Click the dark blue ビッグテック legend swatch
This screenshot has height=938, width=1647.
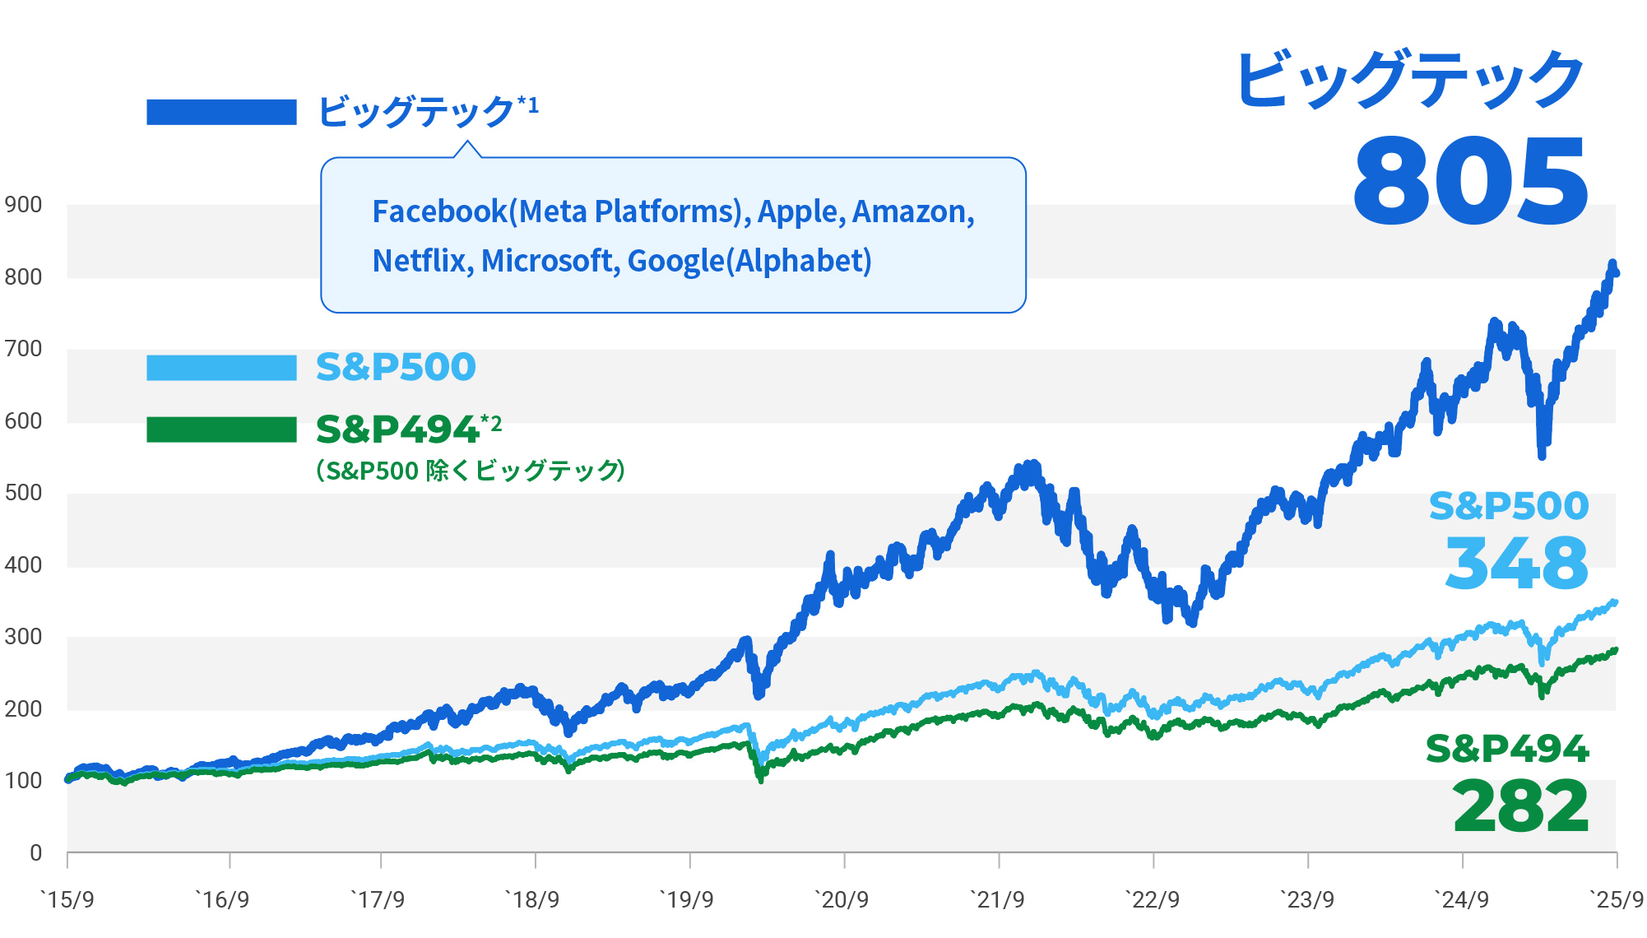pos(221,112)
